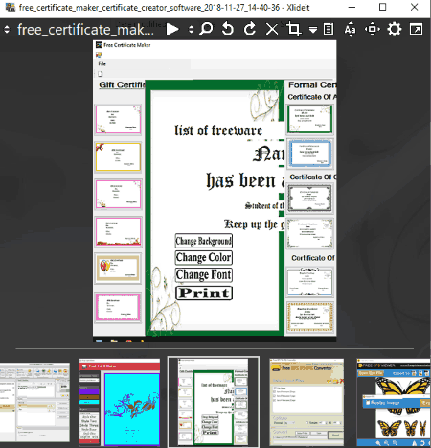Click the Xlideit app icon in the title bar

click(10, 7)
